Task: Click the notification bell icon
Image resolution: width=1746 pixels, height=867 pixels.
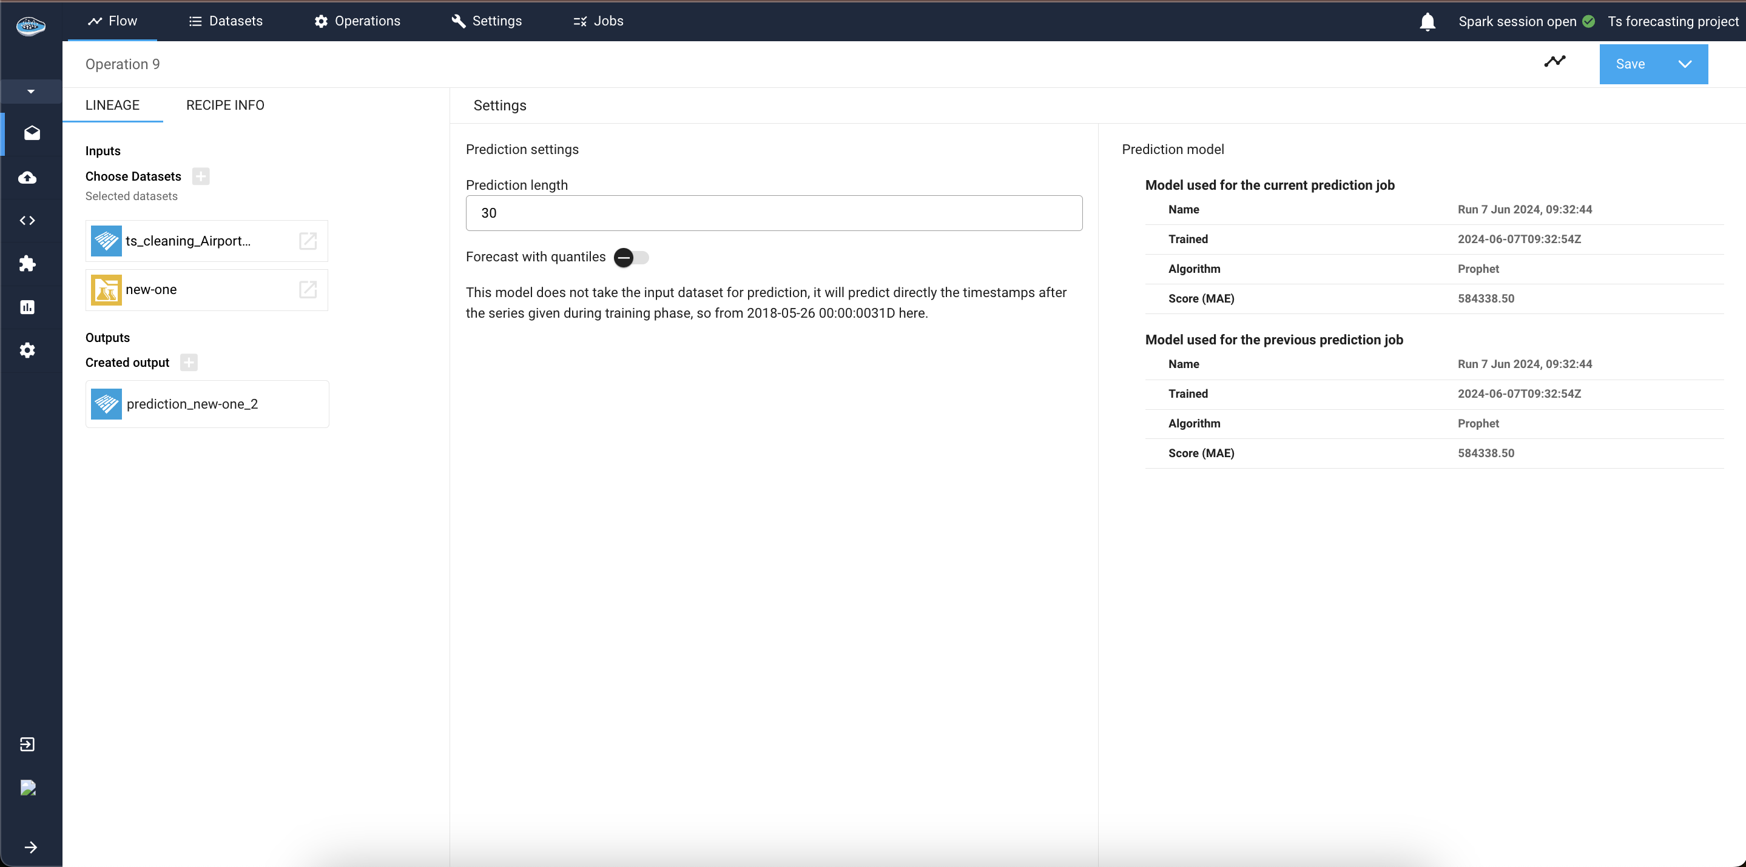Action: pos(1427,21)
